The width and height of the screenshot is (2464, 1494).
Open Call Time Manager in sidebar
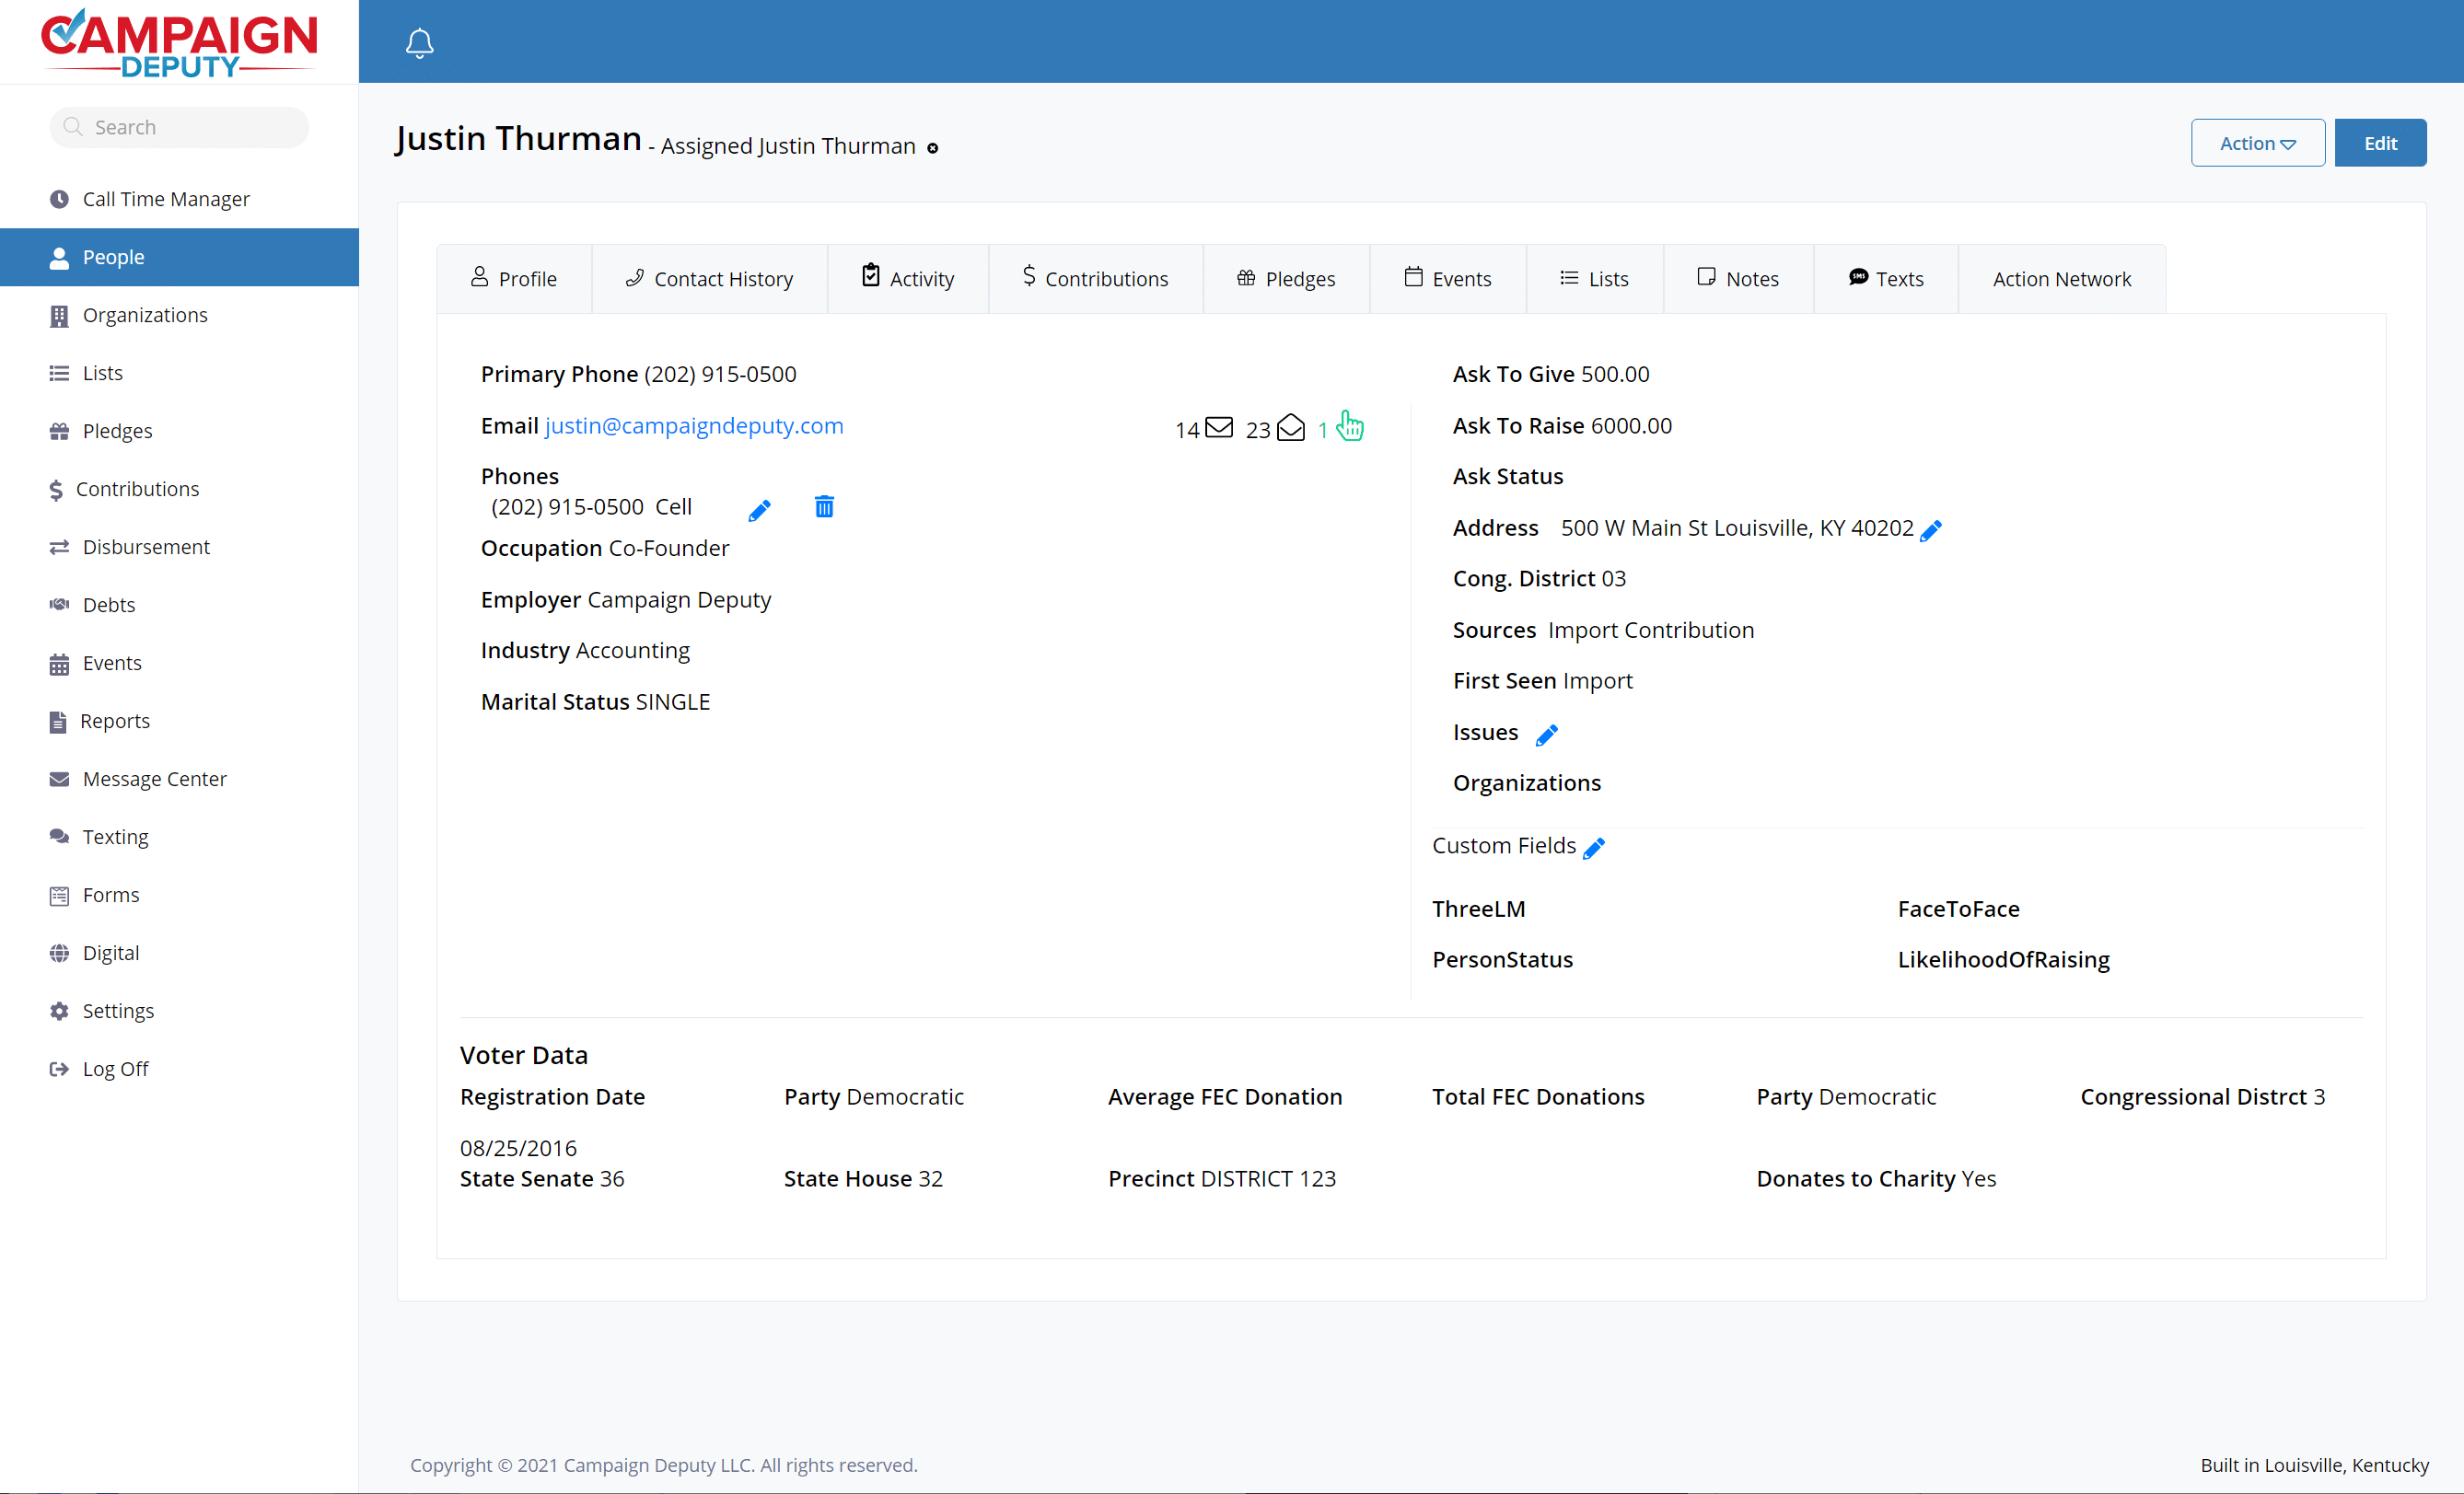coord(166,199)
